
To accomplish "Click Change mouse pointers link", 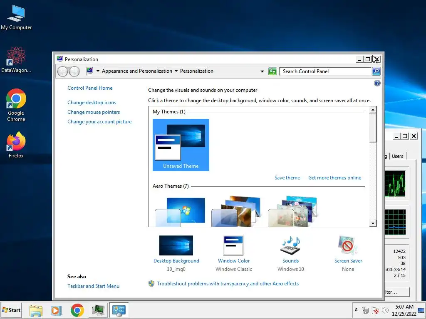I will (x=94, y=112).
